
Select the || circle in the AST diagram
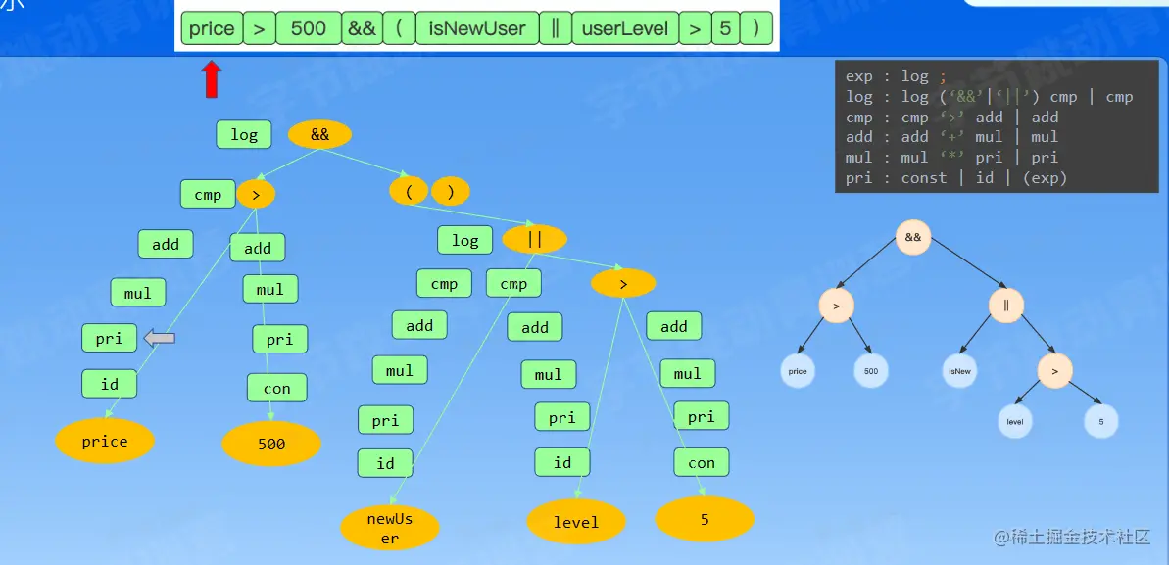pyautogui.click(x=1006, y=305)
